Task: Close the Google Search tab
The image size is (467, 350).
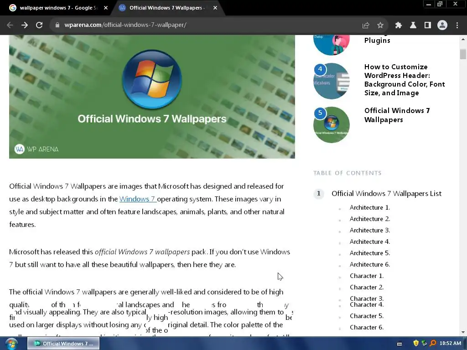Action: (106, 8)
